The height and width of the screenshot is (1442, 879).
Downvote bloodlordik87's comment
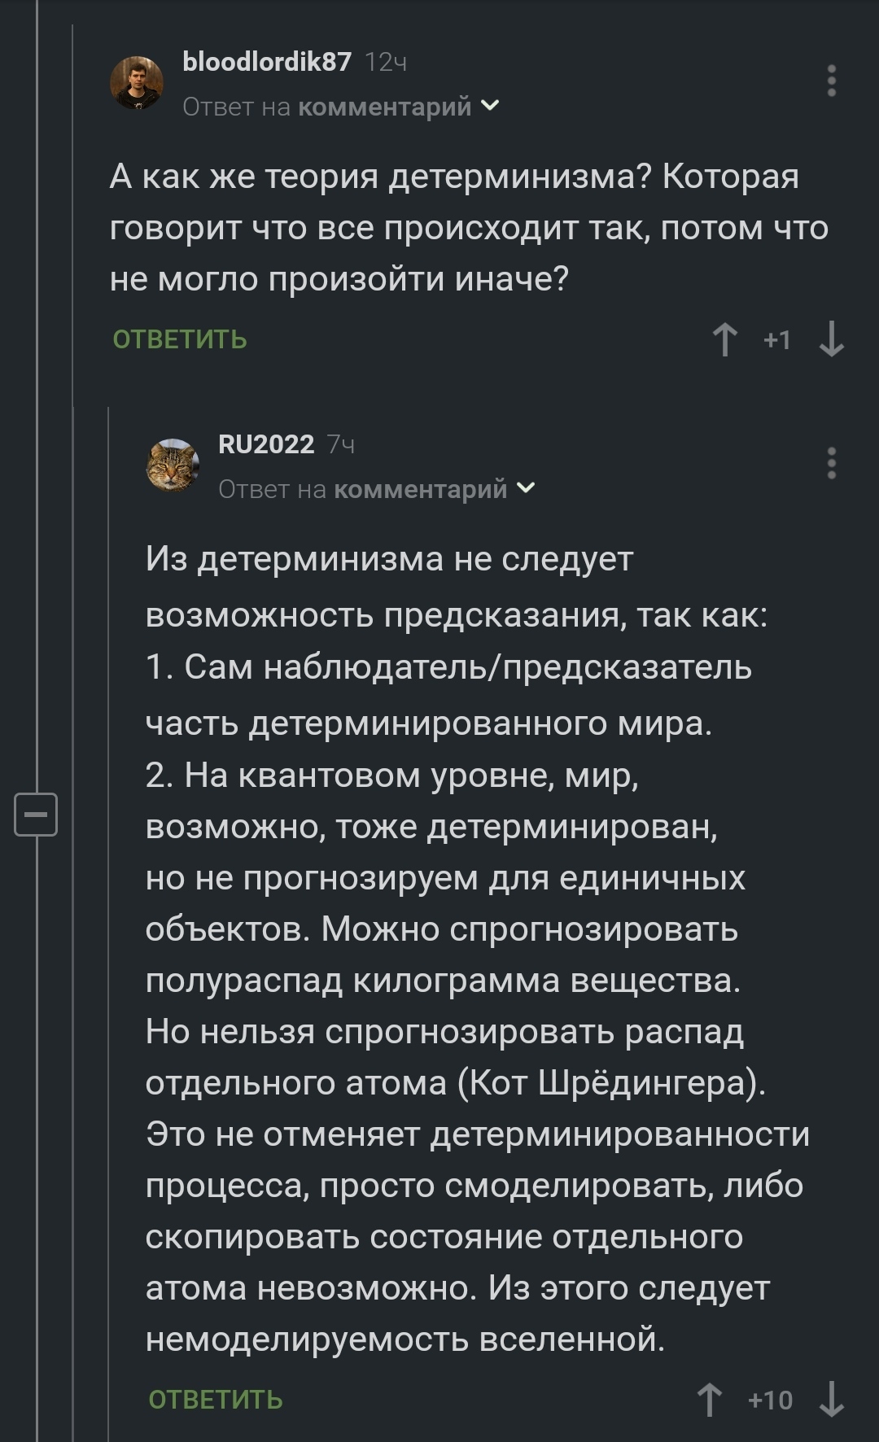831,339
